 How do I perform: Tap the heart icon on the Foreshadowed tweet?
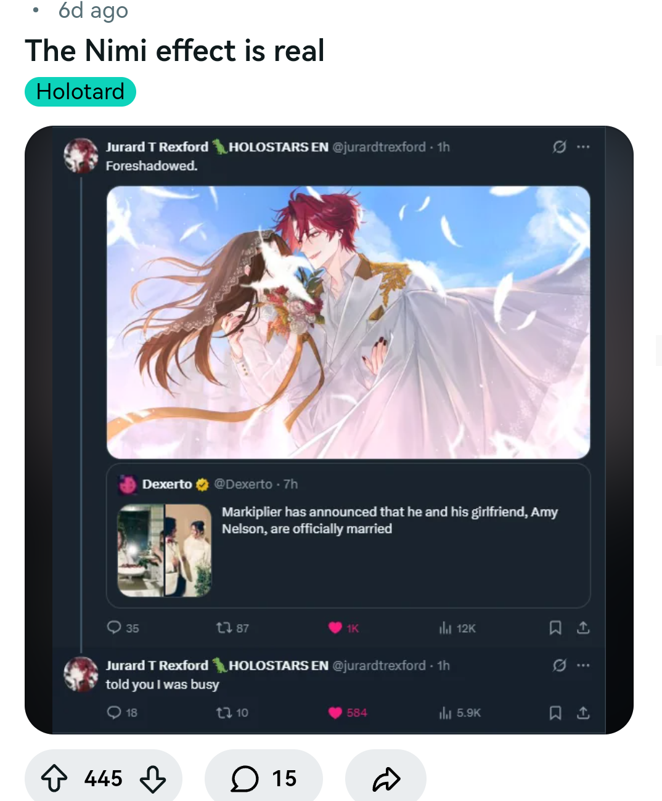(x=335, y=628)
